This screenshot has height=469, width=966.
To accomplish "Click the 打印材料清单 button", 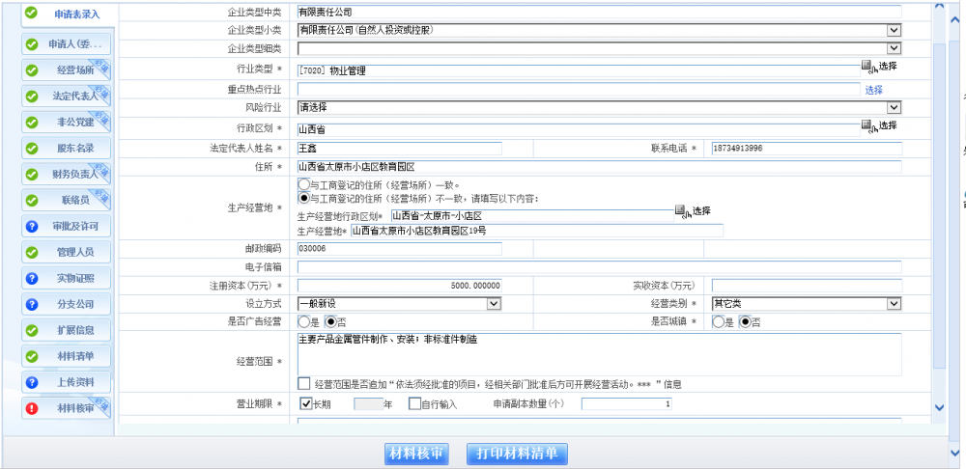I will pos(517,454).
